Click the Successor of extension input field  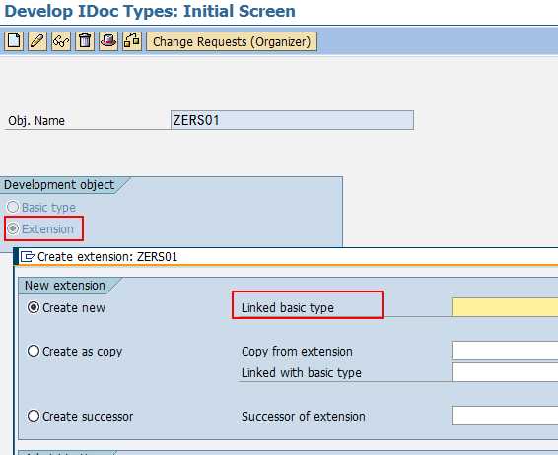(x=505, y=416)
